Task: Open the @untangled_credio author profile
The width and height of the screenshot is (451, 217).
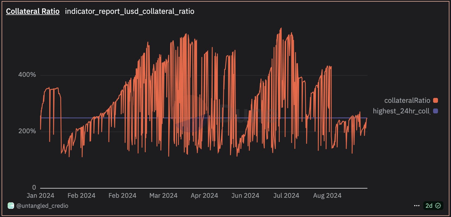Action: 42,206
